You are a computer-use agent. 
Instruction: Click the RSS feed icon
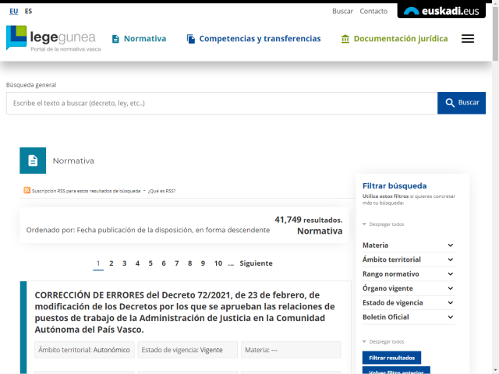(27, 190)
